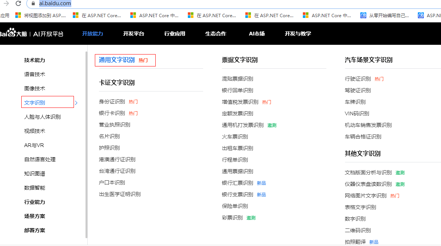
Task: Open 保险单识别 link
Action: [x=235, y=206]
